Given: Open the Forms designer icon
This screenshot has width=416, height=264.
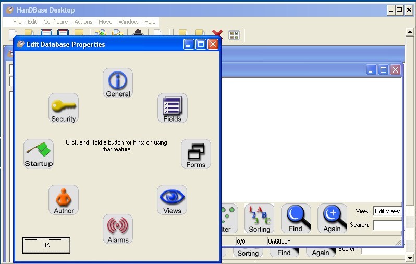Looking at the screenshot, I should [196, 154].
